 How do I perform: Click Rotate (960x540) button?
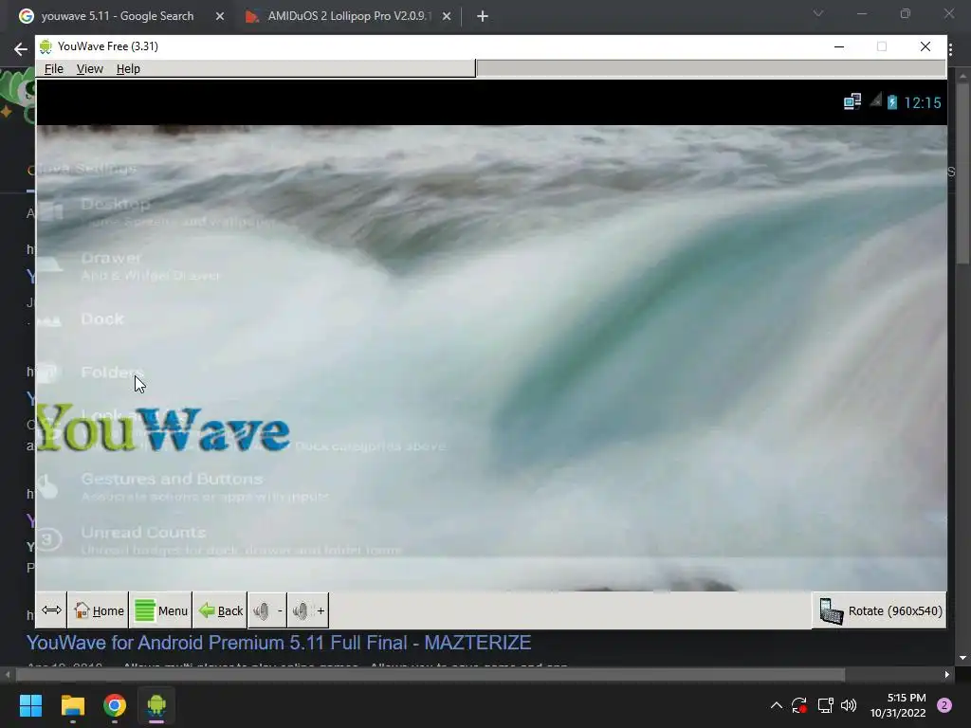[x=879, y=610]
